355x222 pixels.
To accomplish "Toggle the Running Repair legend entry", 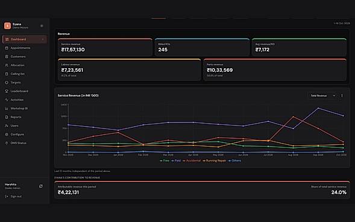I will pyautogui.click(x=214, y=160).
